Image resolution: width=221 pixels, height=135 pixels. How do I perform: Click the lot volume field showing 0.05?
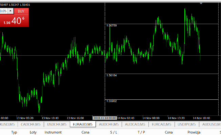[x=3, y=11]
